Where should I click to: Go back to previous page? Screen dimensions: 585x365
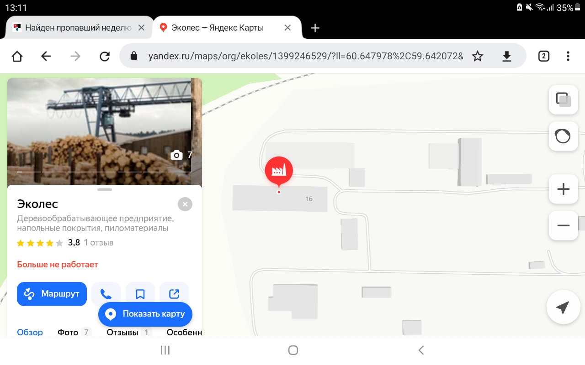[46, 56]
